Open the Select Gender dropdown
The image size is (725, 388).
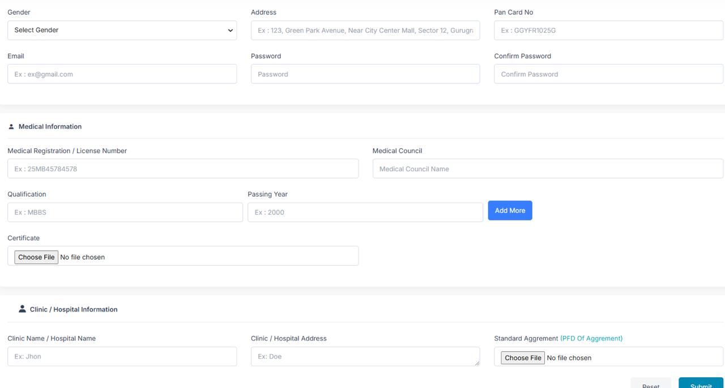tap(122, 31)
